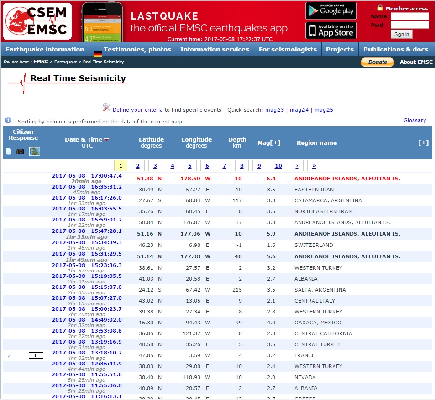Quick search mag≥3 link
This screenshot has width=435, height=400.
click(274, 110)
